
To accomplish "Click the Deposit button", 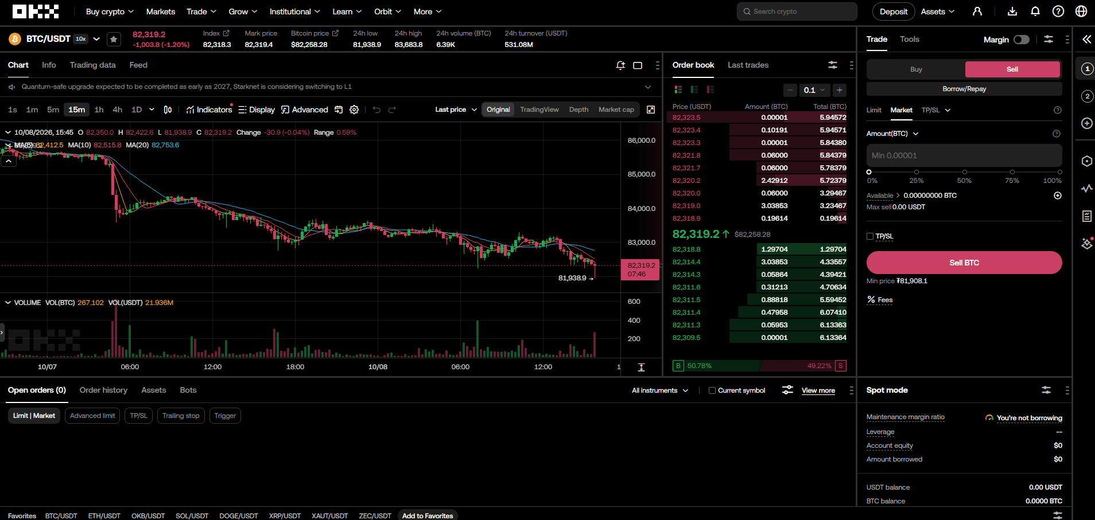I will point(894,11).
